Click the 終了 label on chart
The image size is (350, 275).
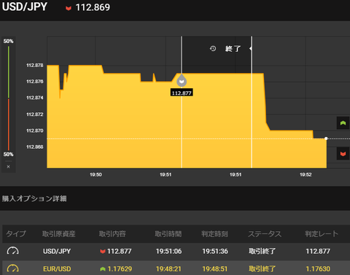233,49
